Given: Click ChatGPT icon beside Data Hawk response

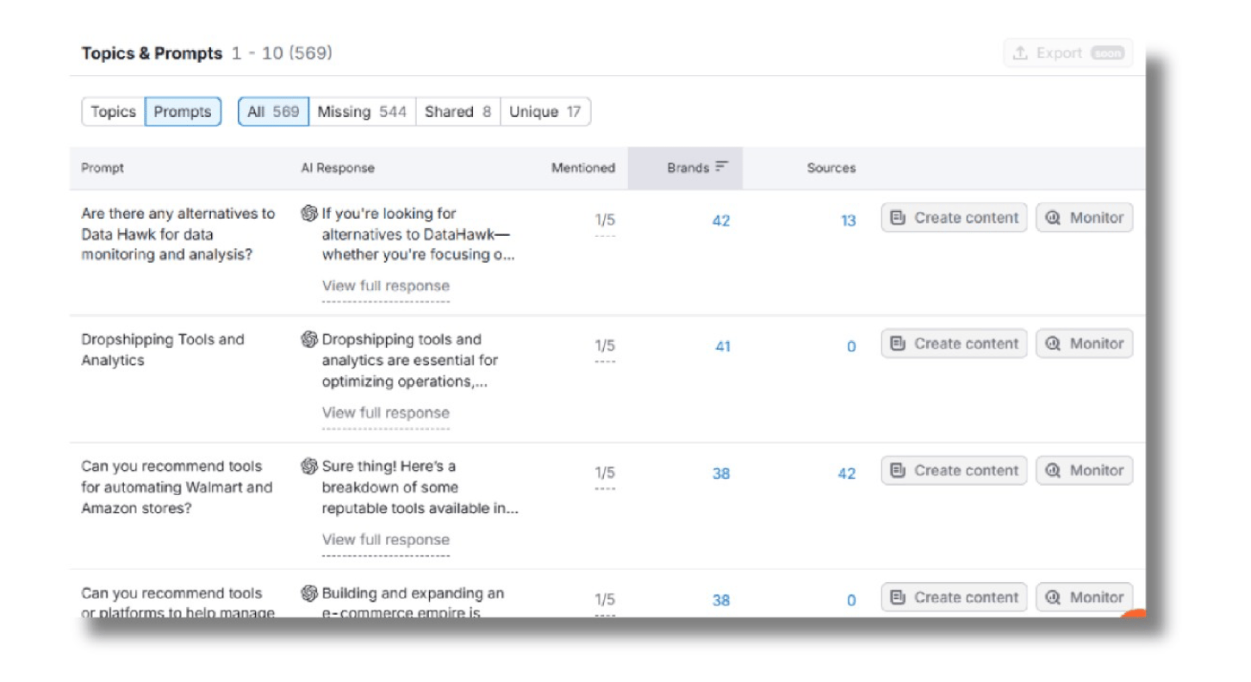Looking at the screenshot, I should (x=309, y=214).
